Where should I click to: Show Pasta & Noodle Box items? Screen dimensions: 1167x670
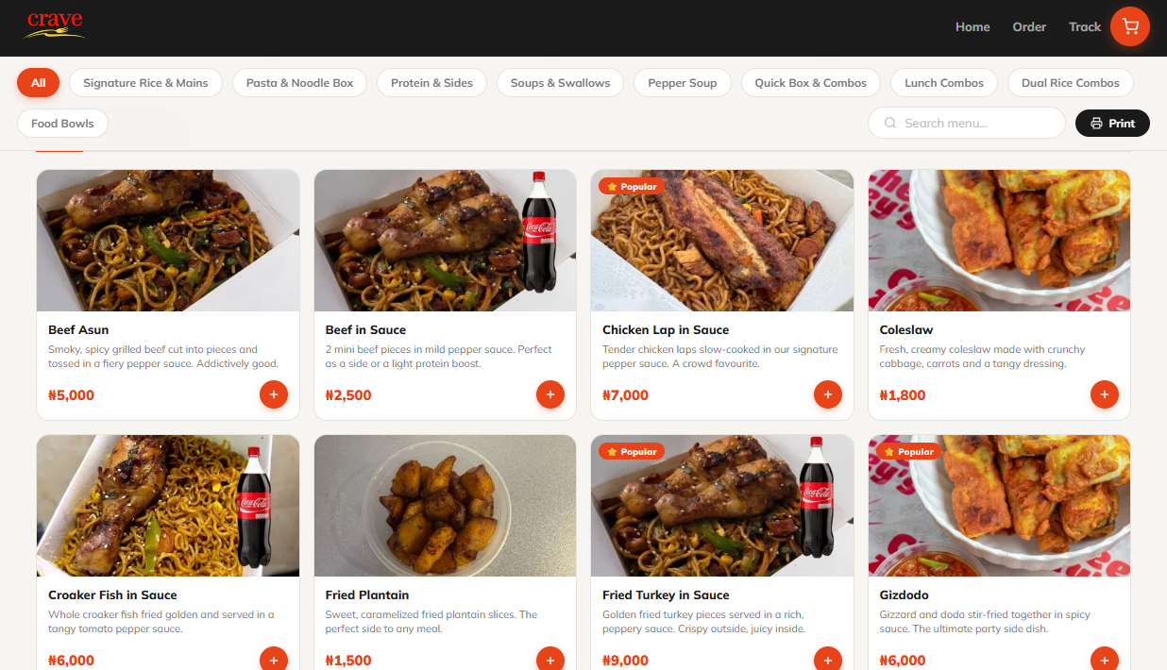[x=299, y=83]
